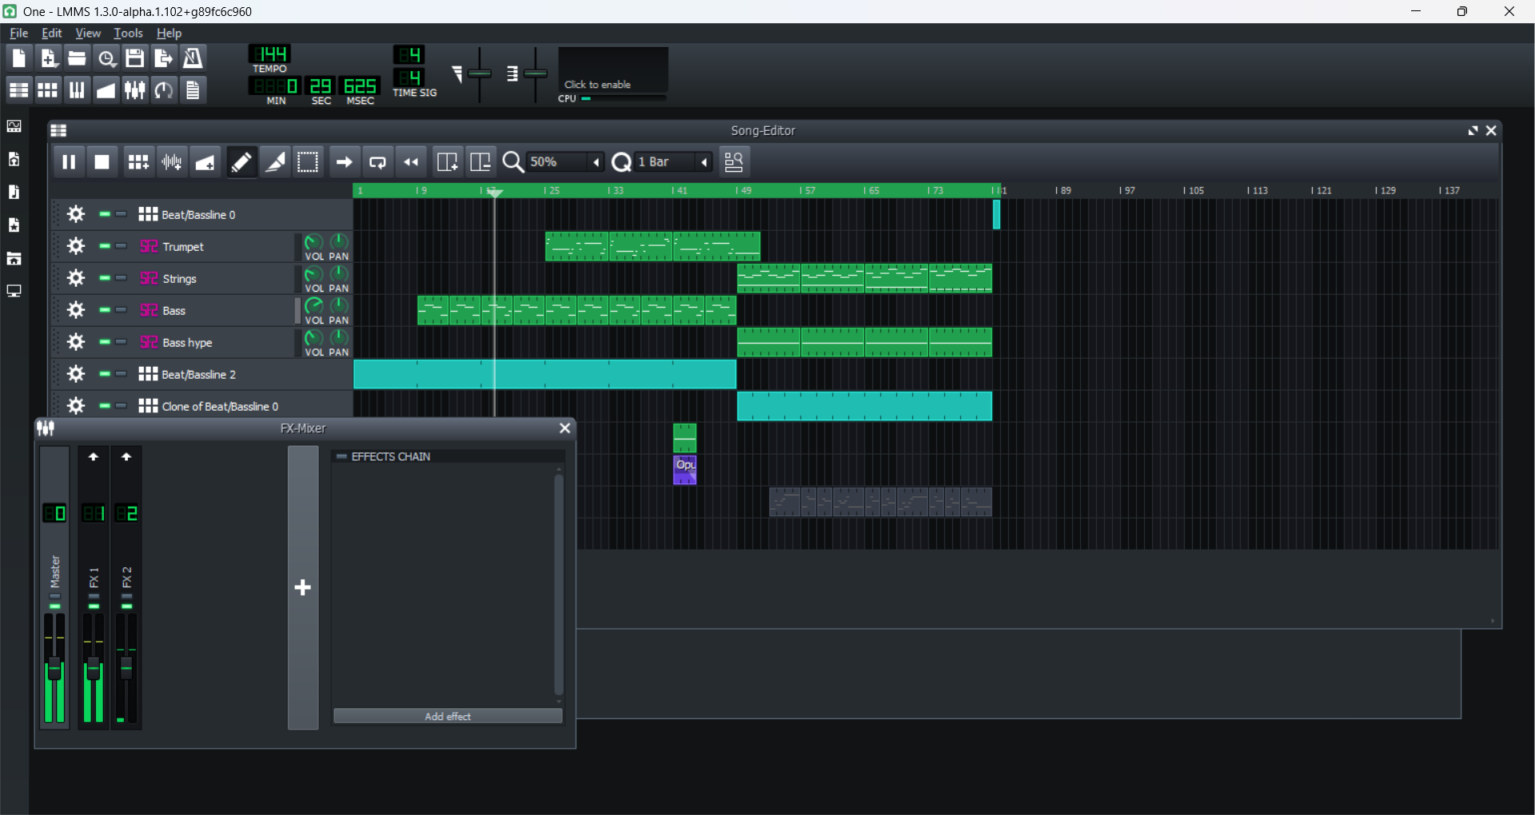Mute the Trumpet track
Screen dimensions: 1535x815
click(105, 246)
